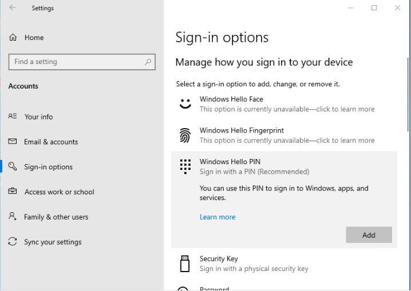Click the Windows Hello PIN keypad icon
This screenshot has height=291, width=411.
click(185, 166)
